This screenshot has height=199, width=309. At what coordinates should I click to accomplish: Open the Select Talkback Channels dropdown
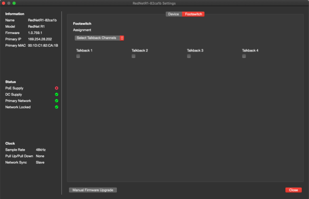99,38
